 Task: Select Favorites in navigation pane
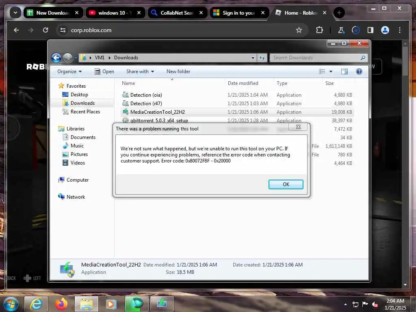pyautogui.click(x=76, y=86)
